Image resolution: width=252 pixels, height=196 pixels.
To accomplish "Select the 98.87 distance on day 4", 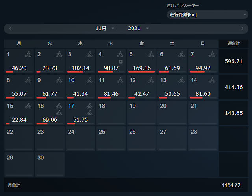I will coord(111,68).
